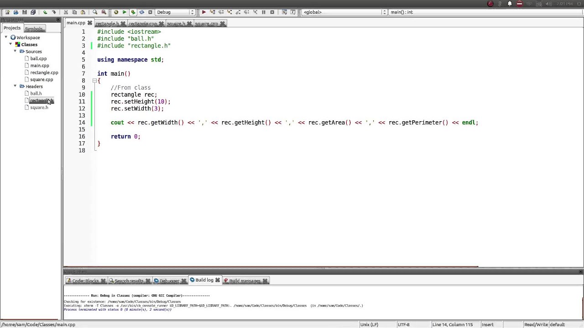The width and height of the screenshot is (584, 328).
Task: Close the square.cpp editor tab
Action: tap(222, 24)
